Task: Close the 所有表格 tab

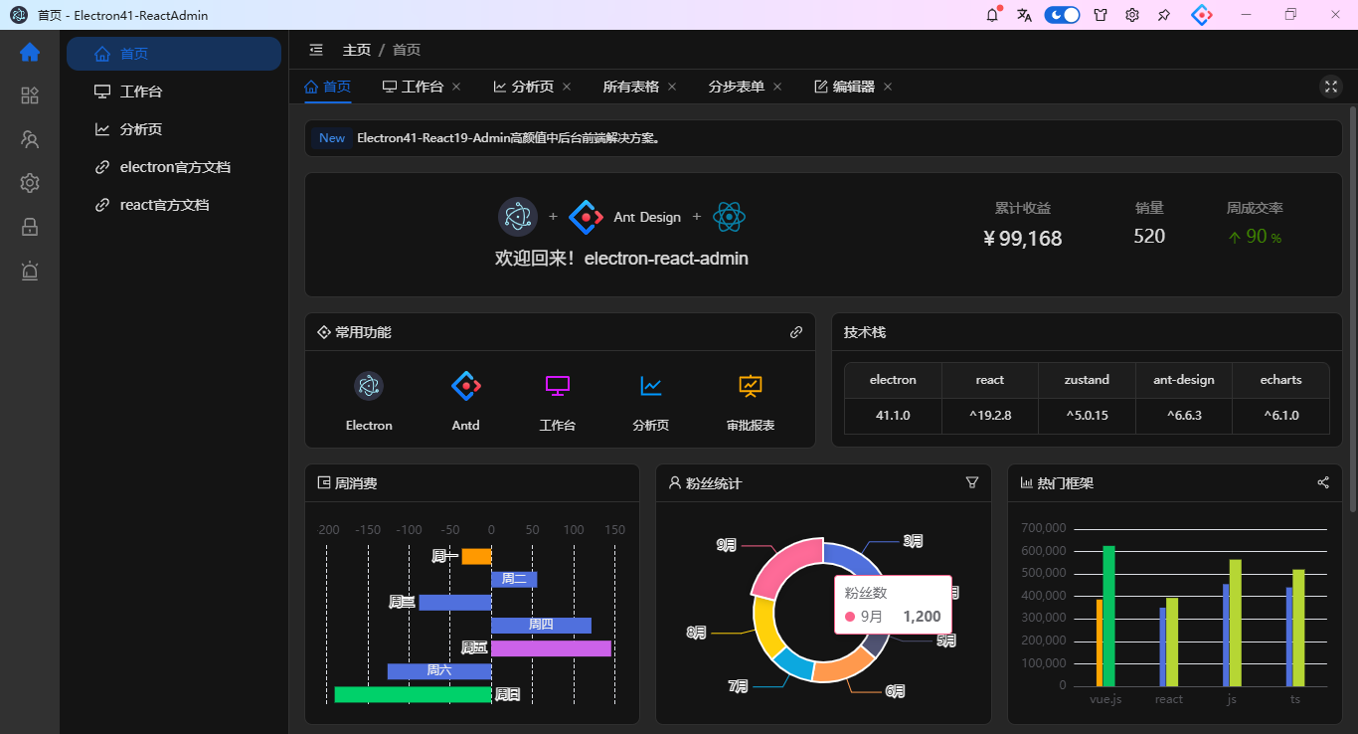Action: point(672,87)
